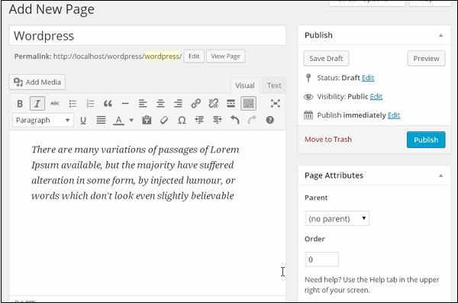
Task: Redo the last change
Action: coord(252,120)
